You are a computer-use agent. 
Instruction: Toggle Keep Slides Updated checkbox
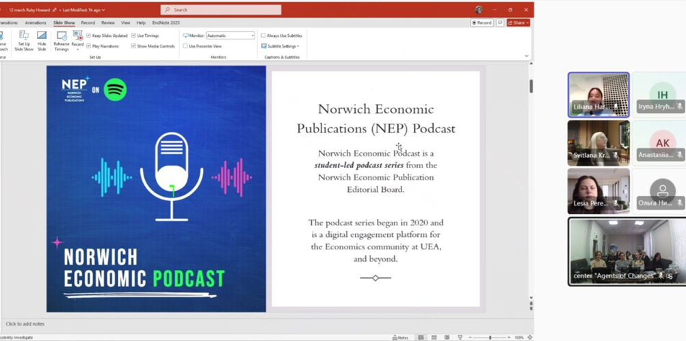pyautogui.click(x=89, y=36)
